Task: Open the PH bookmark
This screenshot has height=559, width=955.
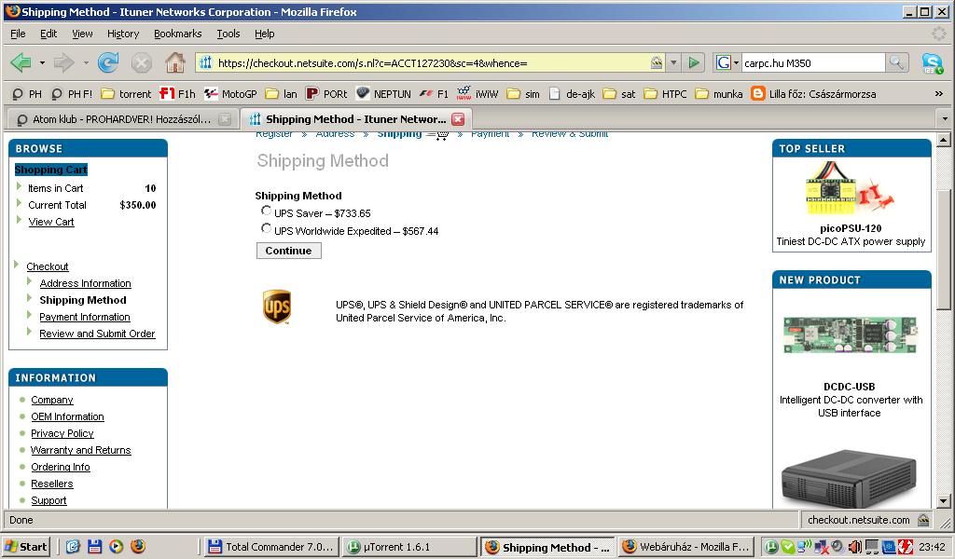Action: [27, 94]
